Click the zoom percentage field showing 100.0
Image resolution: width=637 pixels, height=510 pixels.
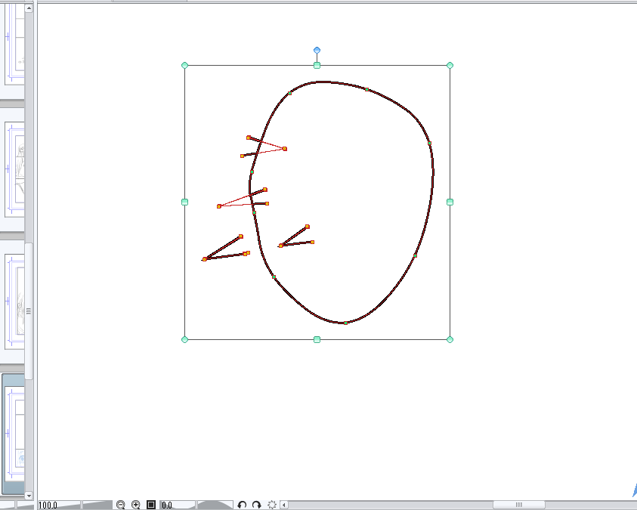[57, 505]
